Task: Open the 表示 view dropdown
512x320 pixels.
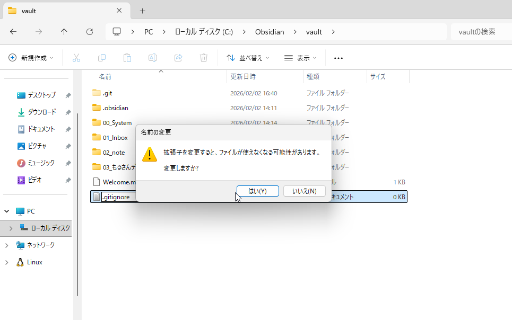Action: coord(300,58)
